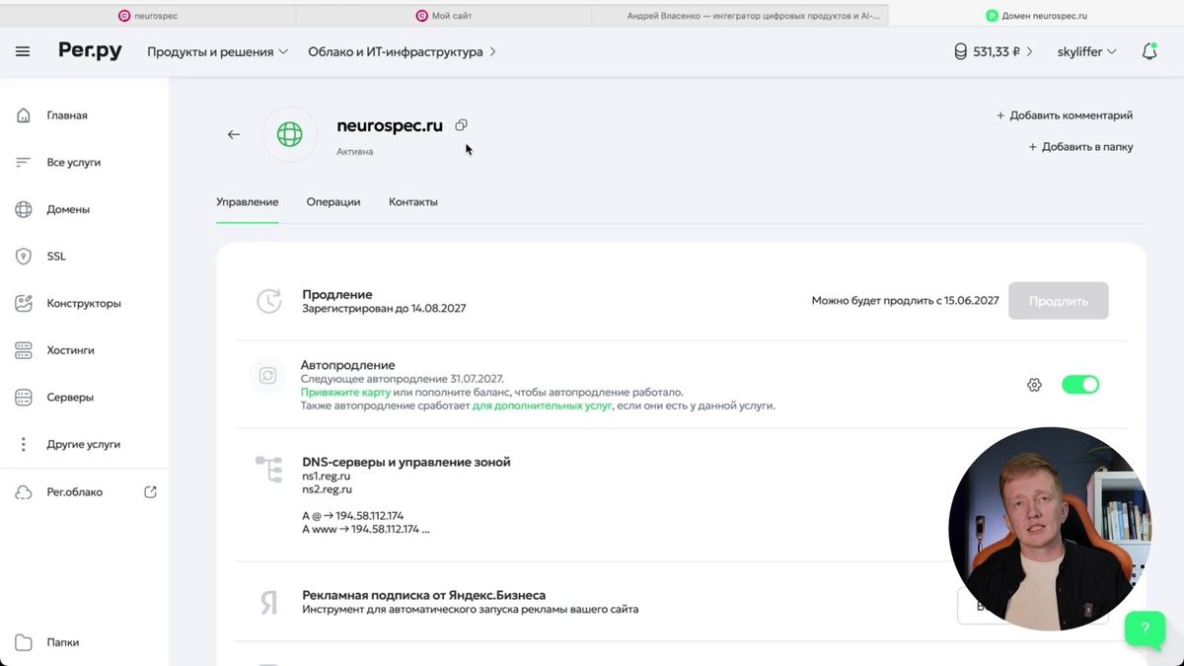The image size is (1184, 666).
Task: Click the Yandex Я logo icon
Action: 268,603
